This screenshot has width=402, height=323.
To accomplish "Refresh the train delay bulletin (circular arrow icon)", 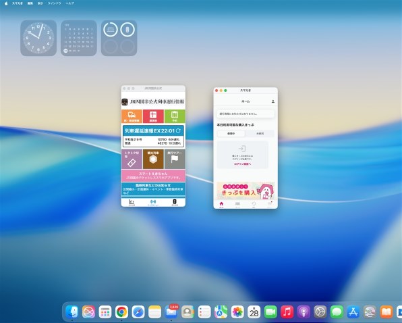I will (x=178, y=130).
